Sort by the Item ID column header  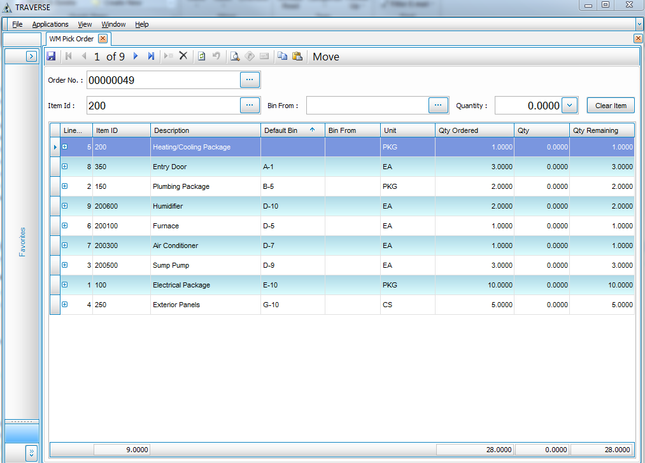pos(122,130)
